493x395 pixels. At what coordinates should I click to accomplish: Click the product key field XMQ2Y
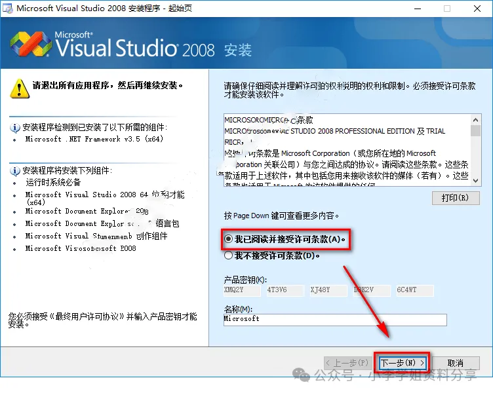[x=242, y=290]
